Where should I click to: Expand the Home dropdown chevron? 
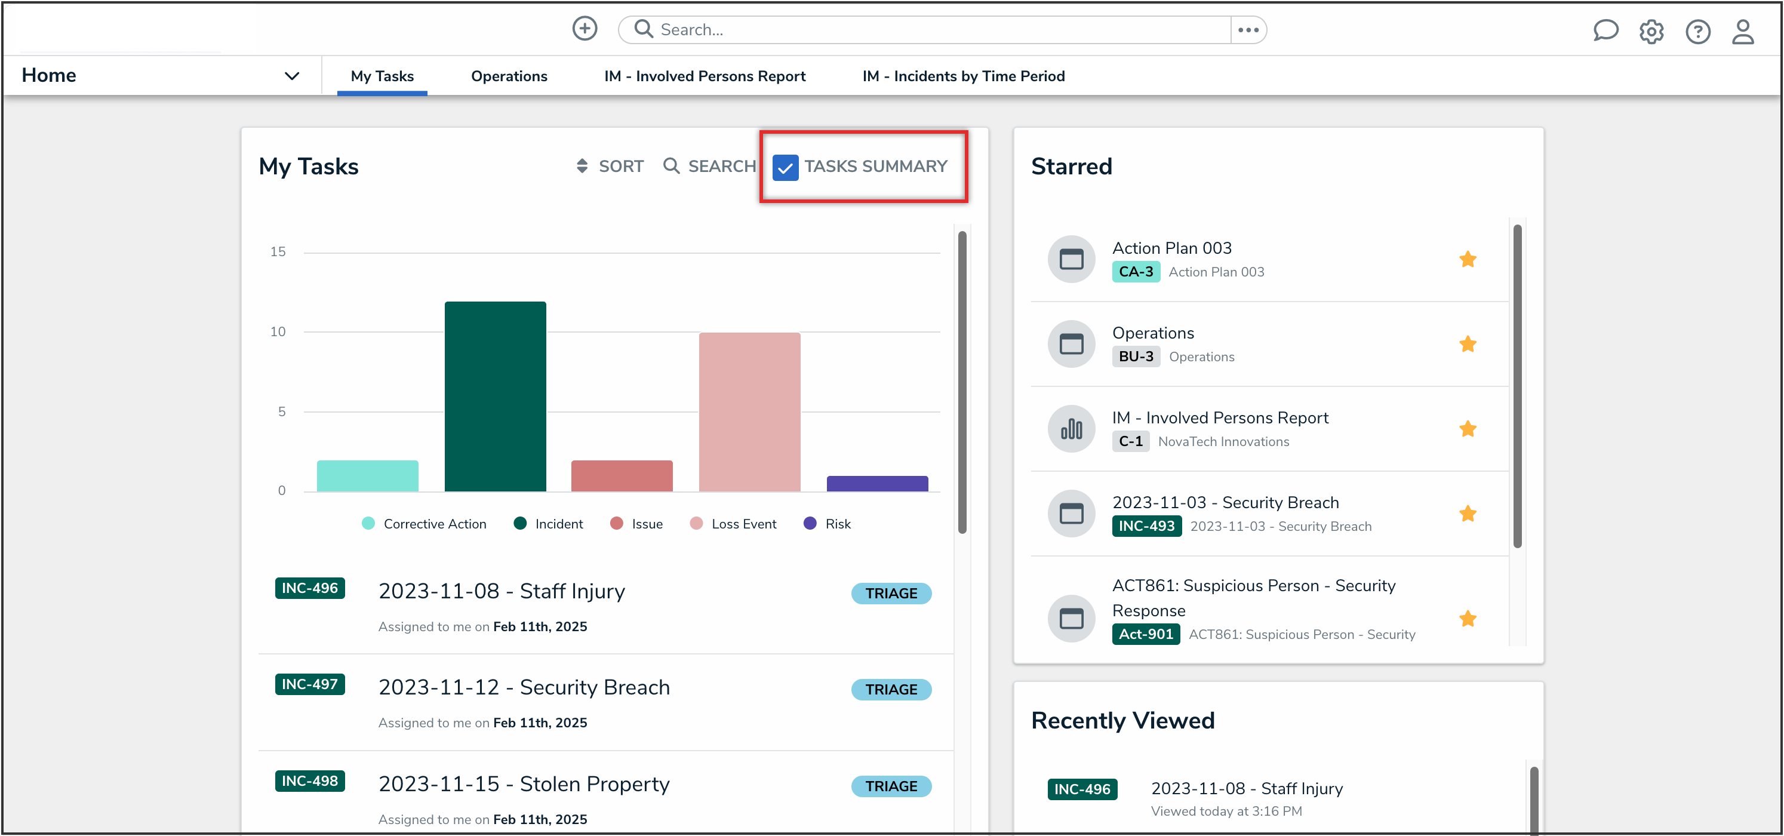point(291,75)
